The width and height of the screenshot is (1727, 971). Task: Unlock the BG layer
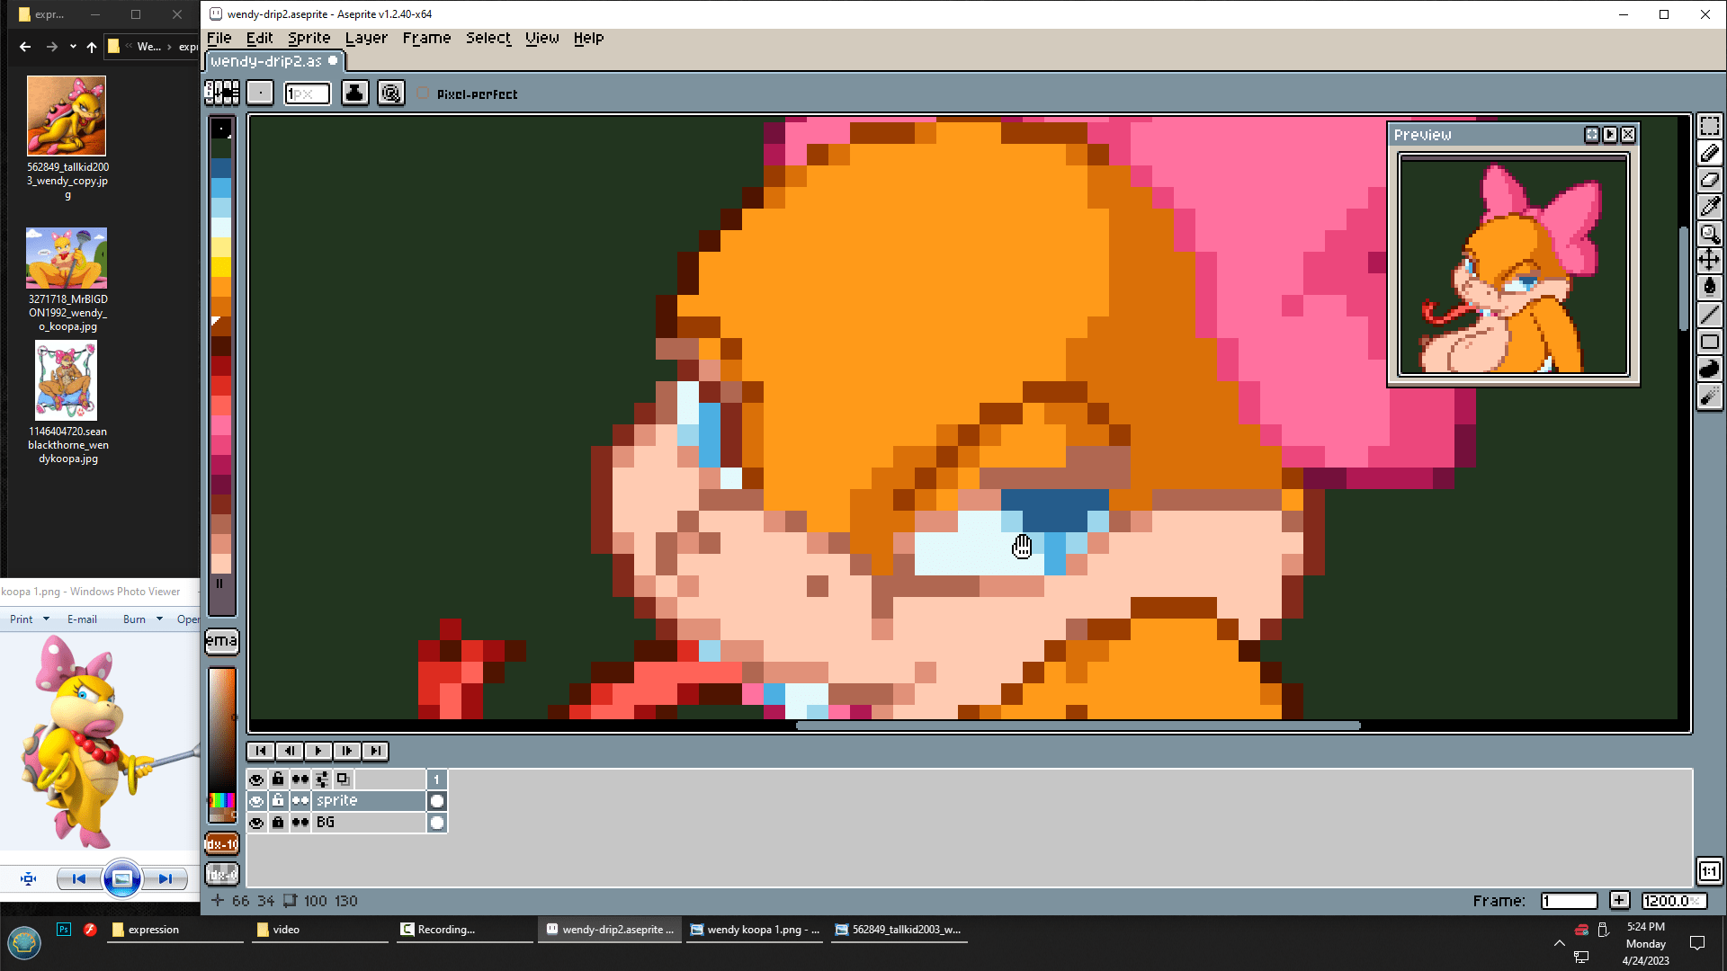[278, 823]
